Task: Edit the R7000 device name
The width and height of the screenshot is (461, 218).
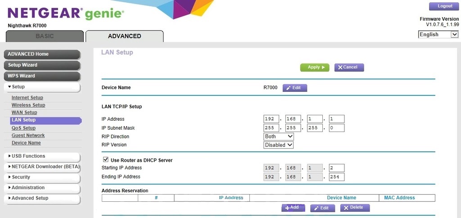Action: point(295,88)
